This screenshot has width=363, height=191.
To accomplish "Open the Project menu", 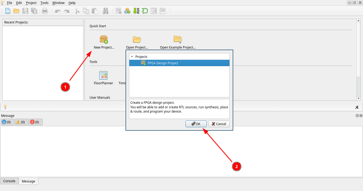I will tap(31, 3).
